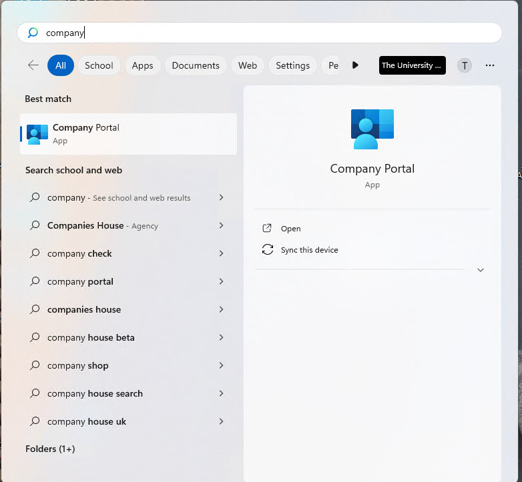
Task: Click magnifier icon beside 'company house beta'
Action: point(35,337)
